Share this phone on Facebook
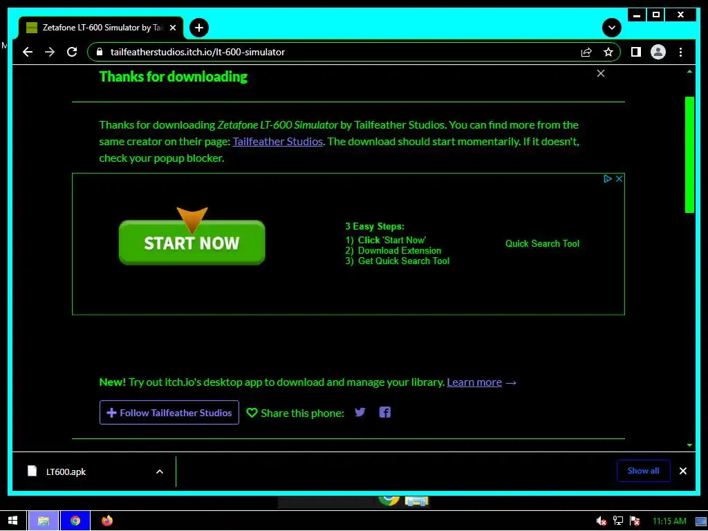 click(384, 412)
